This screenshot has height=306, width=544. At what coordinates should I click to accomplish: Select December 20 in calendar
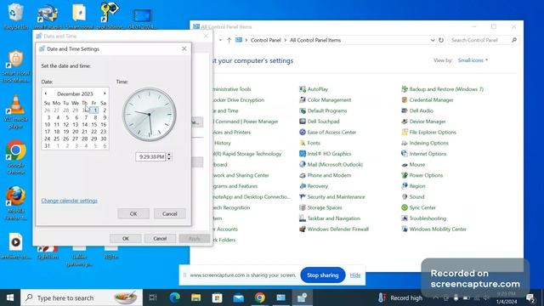pos(76,132)
